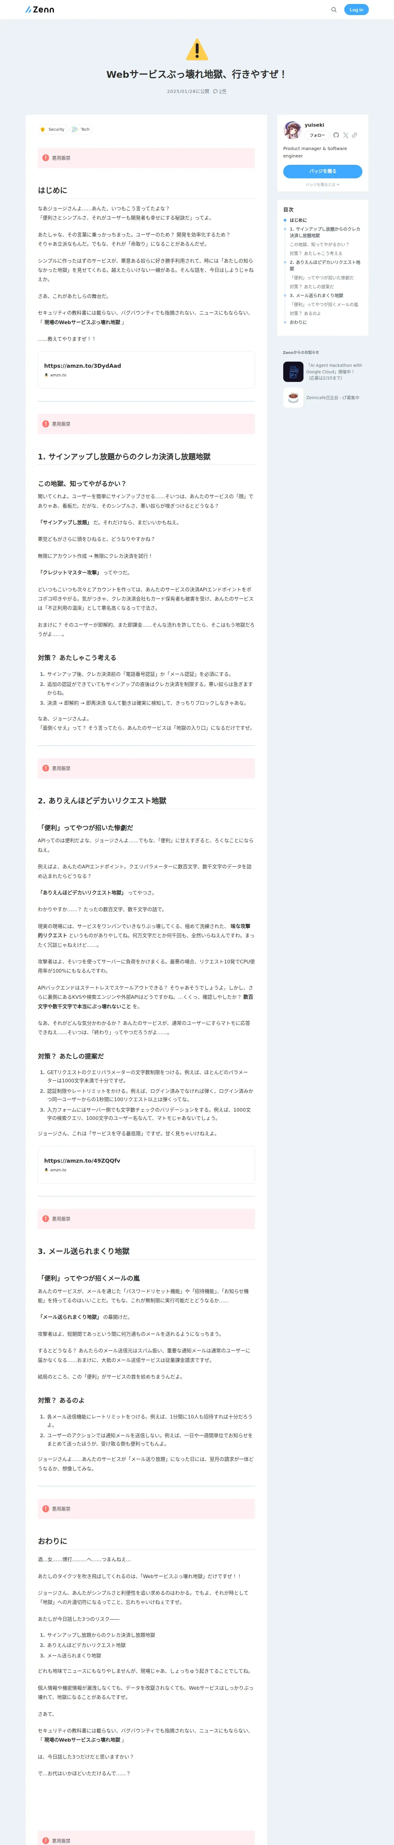Open AI Agent Hackathon announcement thumbnail
The height and width of the screenshot is (1845, 394).
click(x=293, y=372)
